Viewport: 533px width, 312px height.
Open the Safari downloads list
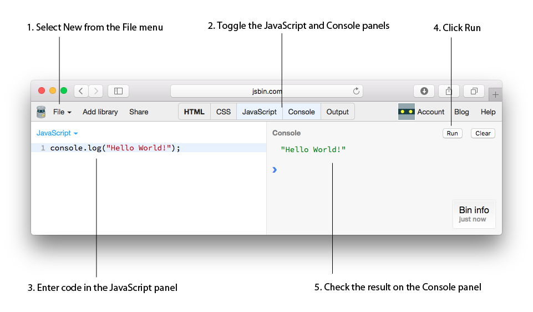(x=424, y=91)
